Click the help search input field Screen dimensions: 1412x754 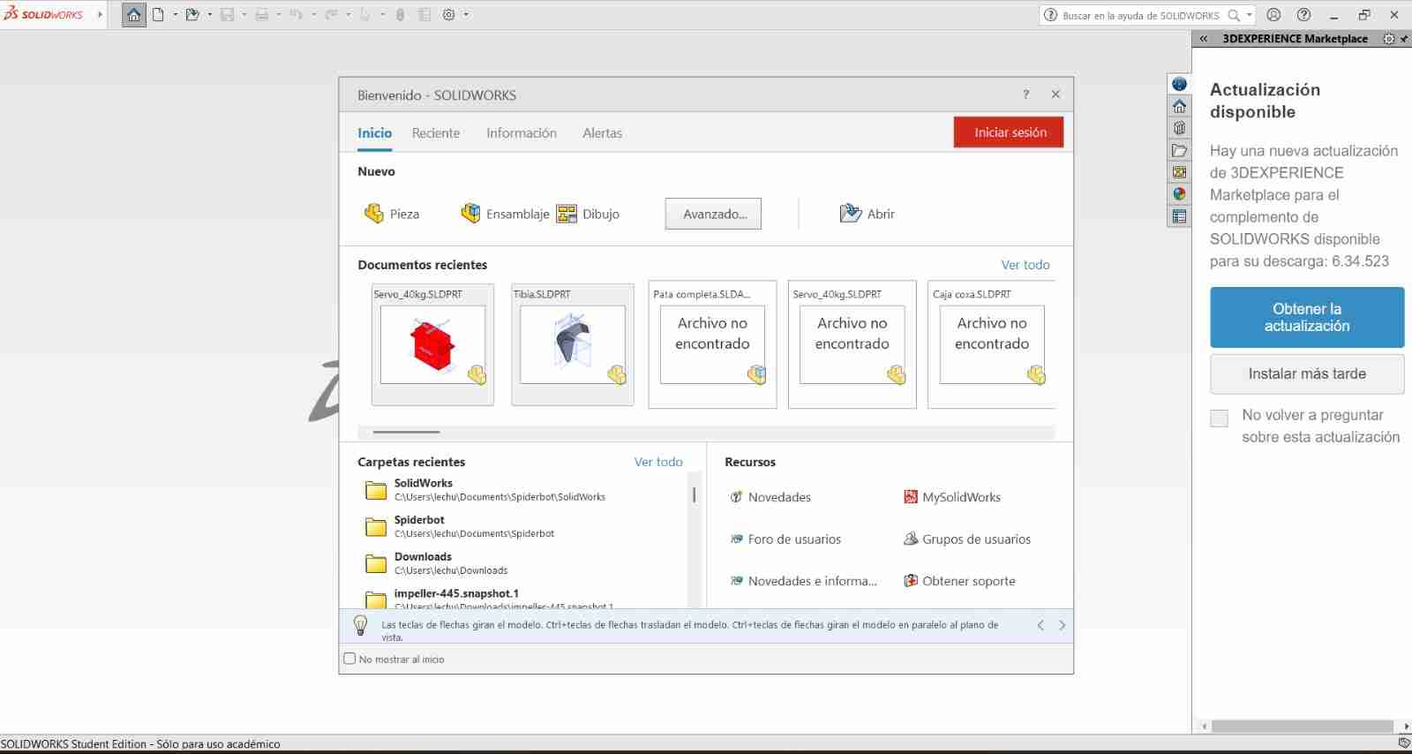pos(1140,15)
